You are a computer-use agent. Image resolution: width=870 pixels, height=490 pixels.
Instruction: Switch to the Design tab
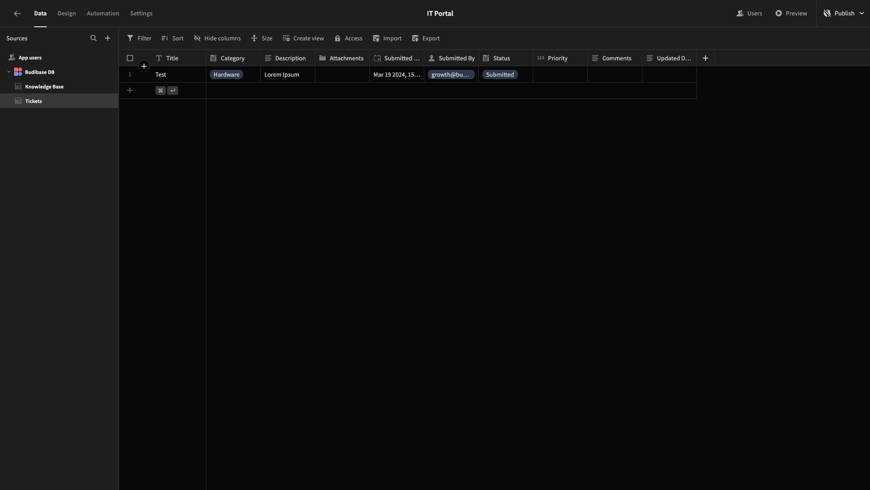[67, 14]
